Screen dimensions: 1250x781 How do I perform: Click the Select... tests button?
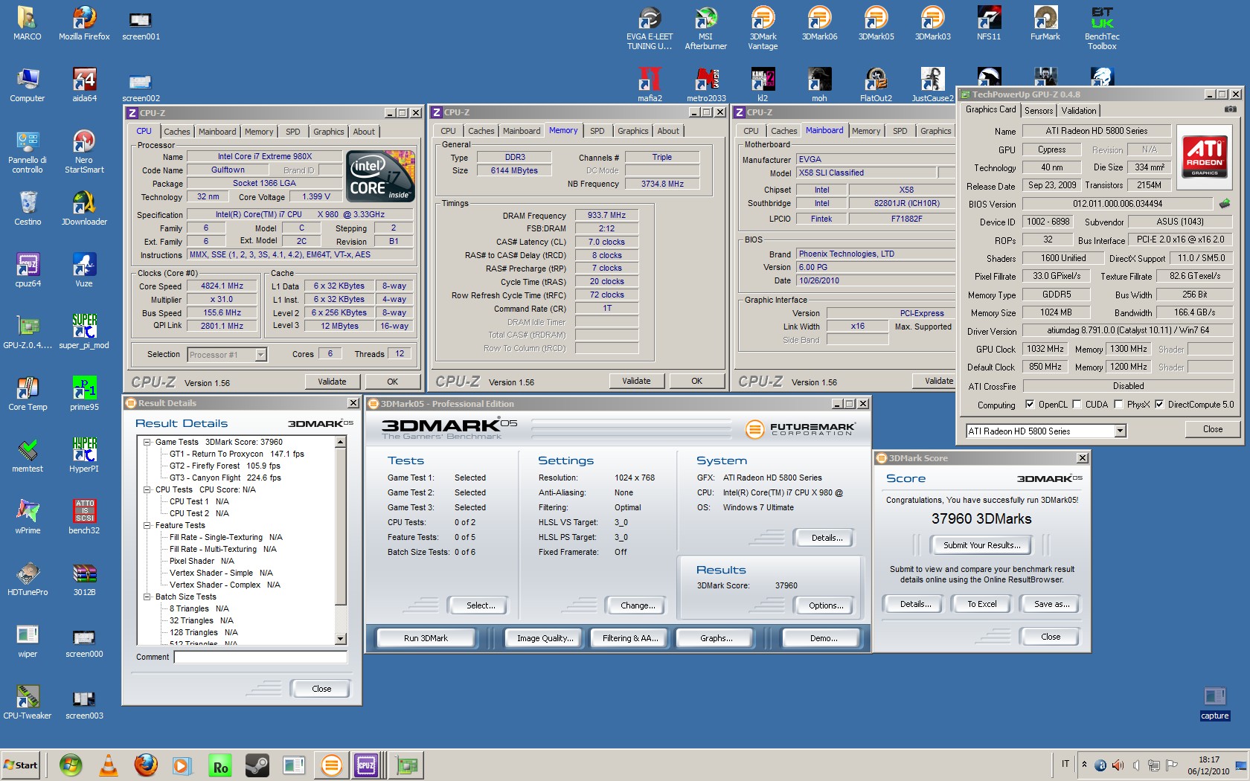pyautogui.click(x=481, y=605)
